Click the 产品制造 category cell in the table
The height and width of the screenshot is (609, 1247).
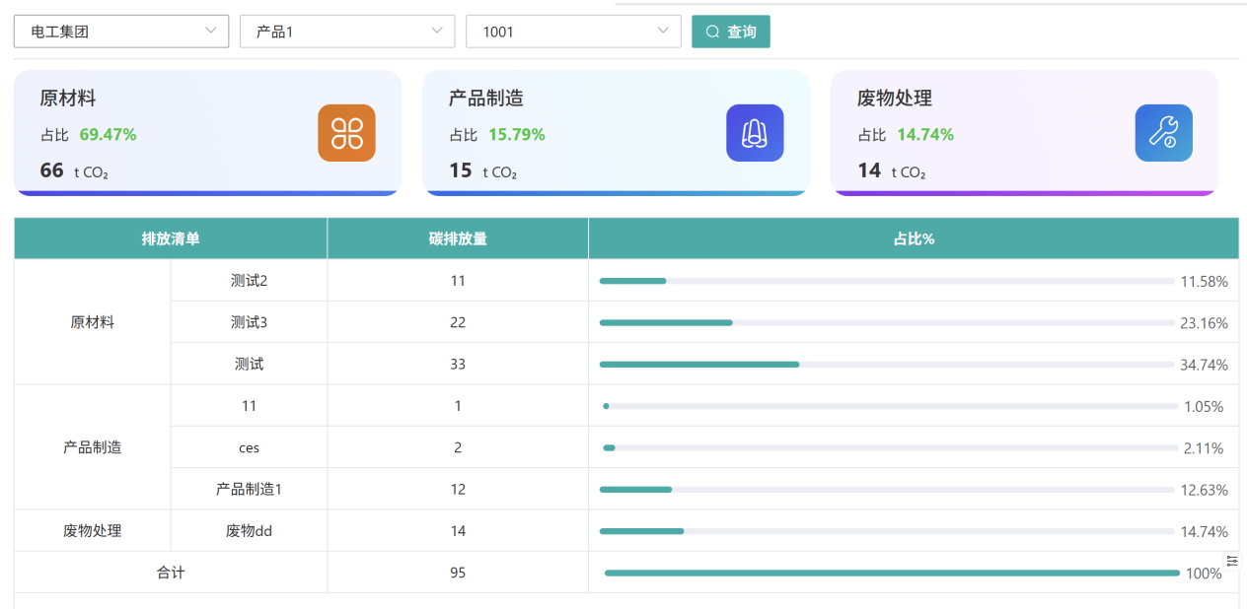coord(93,447)
